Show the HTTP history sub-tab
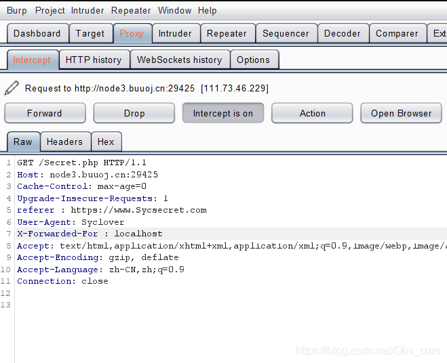Image resolution: width=447 pixels, height=363 pixels. pyautogui.click(x=94, y=60)
